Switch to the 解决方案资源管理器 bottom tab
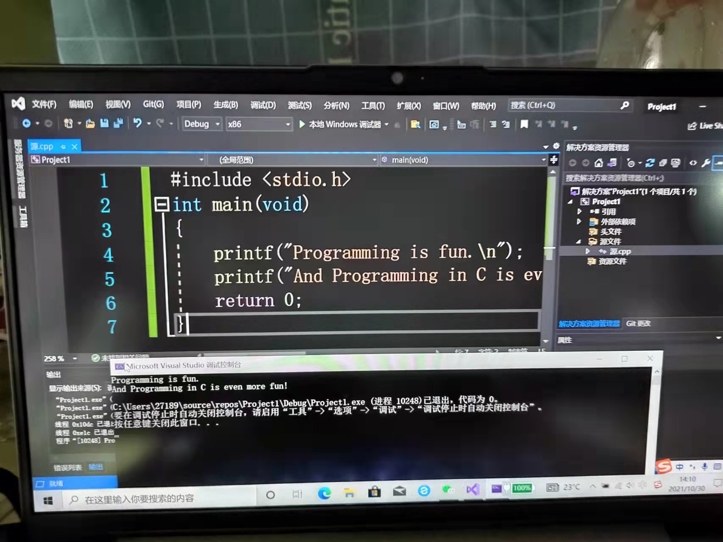 (589, 324)
